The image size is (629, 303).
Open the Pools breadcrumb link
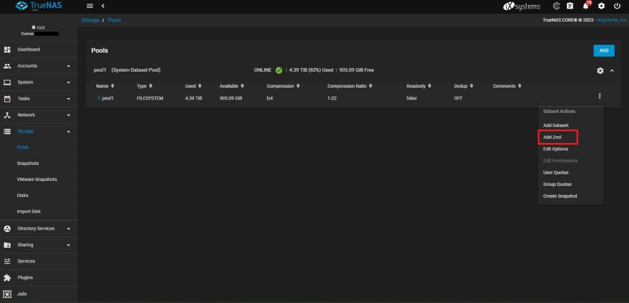[114, 20]
